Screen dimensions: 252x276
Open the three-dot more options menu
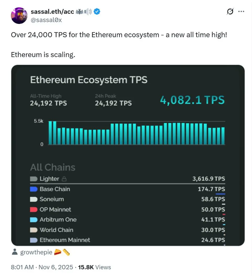coord(241,12)
